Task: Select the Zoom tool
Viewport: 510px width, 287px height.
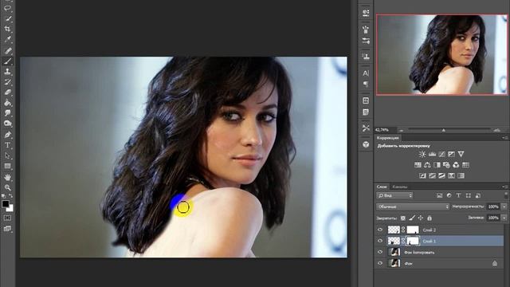Action: pos(7,188)
